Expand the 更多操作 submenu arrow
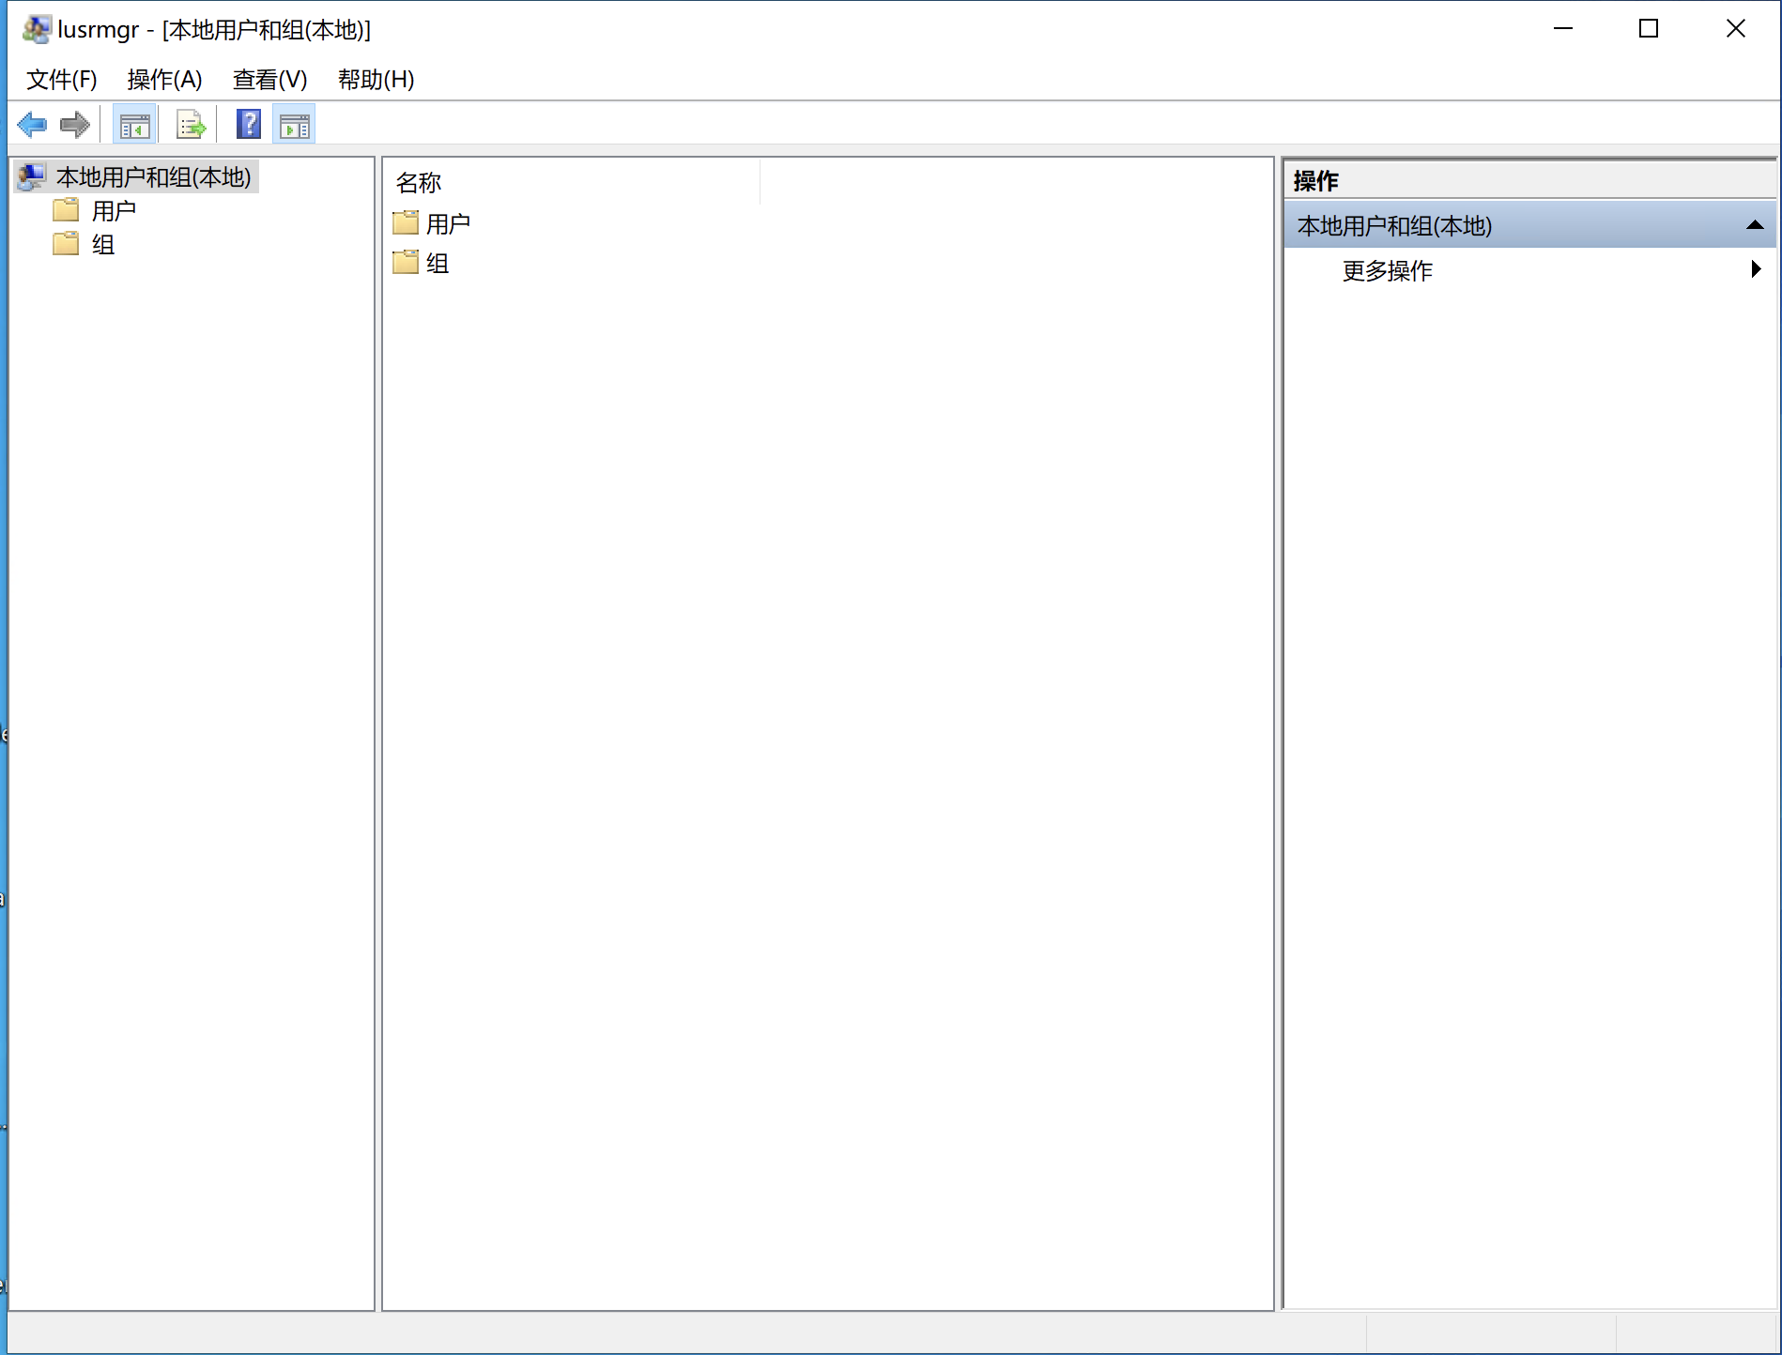Viewport: 1782px width, 1355px height. 1756,270
